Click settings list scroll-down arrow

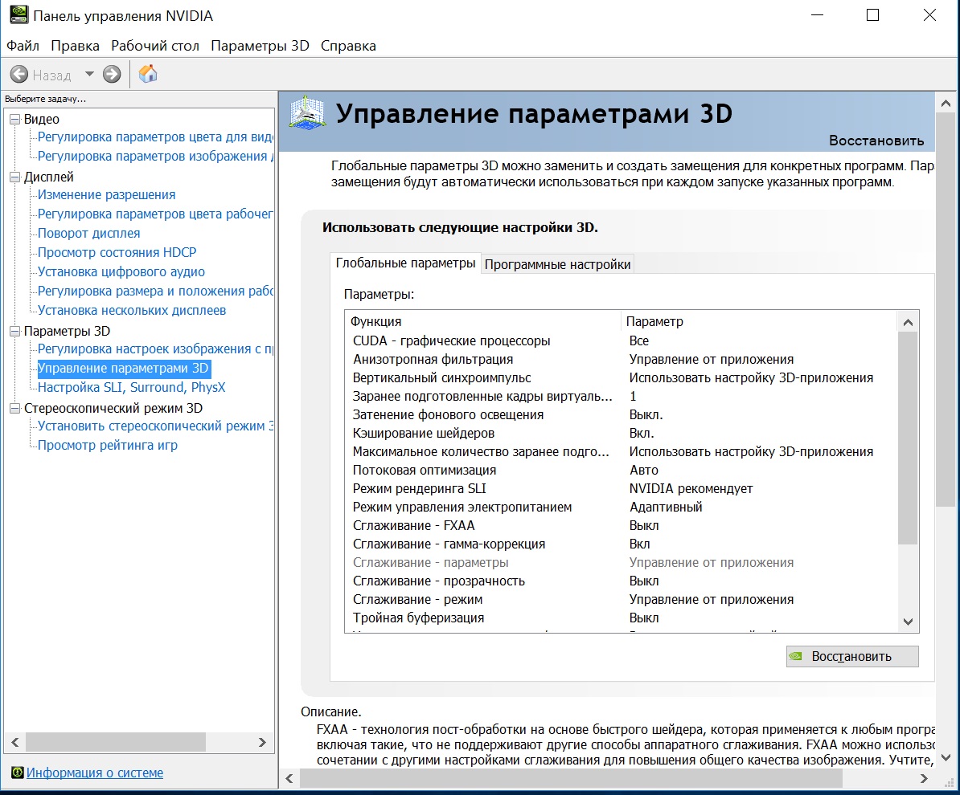point(908,622)
